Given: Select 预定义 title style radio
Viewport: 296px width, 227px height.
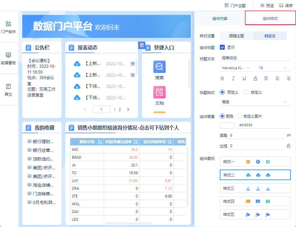Looking at the screenshot, I should click(x=222, y=93).
